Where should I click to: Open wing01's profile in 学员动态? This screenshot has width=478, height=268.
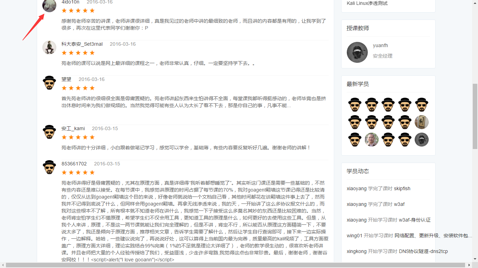click(354, 236)
